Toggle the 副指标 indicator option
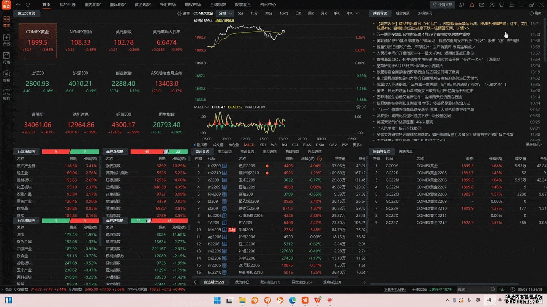This screenshot has width=547, height=307. tap(201, 145)
